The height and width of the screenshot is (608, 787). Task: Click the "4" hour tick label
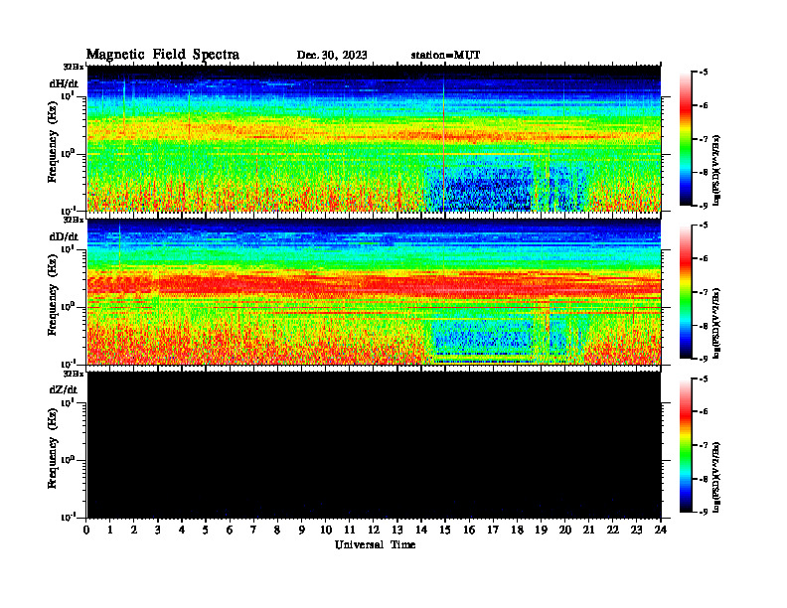(182, 530)
